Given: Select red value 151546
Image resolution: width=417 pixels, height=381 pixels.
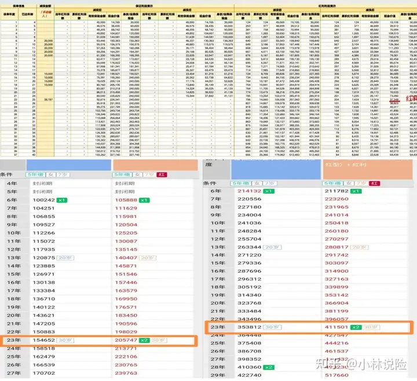Looking at the screenshot, I should click(126, 274).
